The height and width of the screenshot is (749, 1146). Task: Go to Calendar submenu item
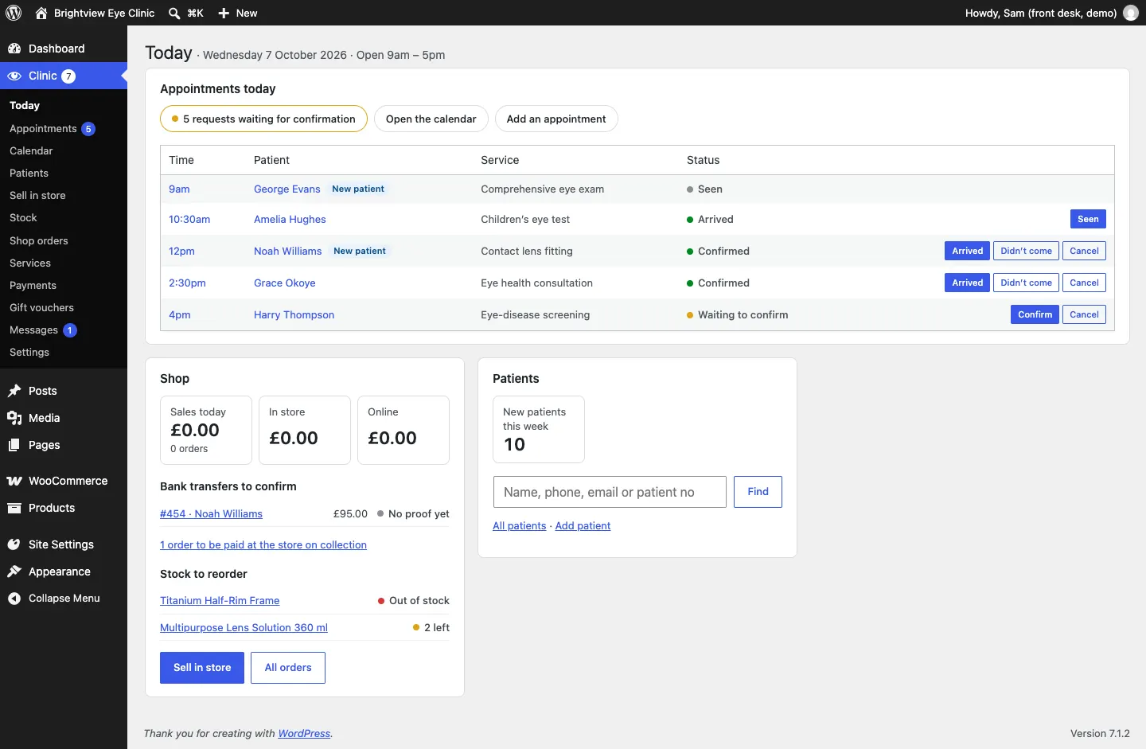(x=31, y=150)
